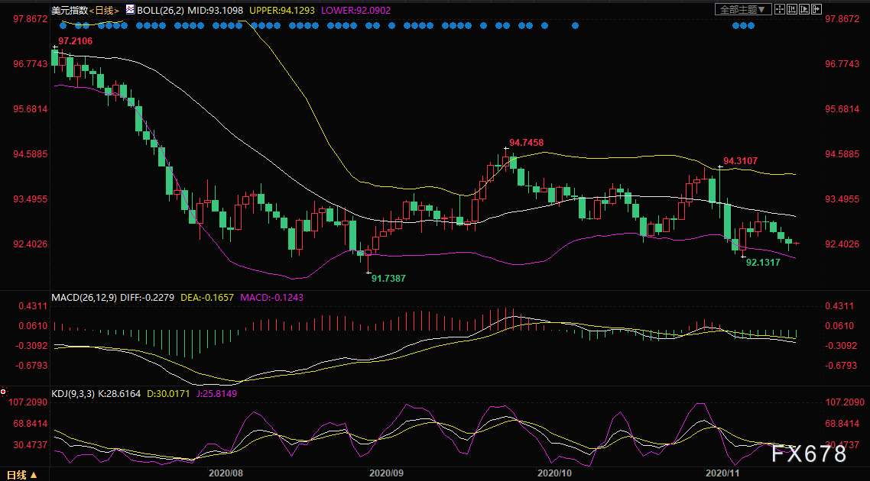Select the KDJ(9,3,3) indicator label
The image size is (870, 481).
click(74, 394)
